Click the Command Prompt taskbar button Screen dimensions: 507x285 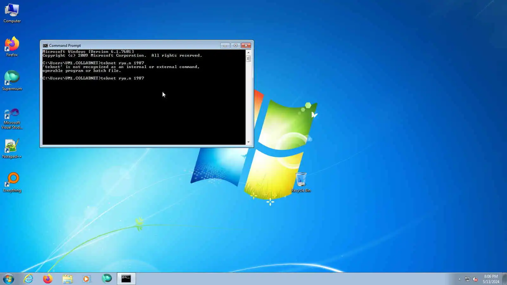[126, 279]
